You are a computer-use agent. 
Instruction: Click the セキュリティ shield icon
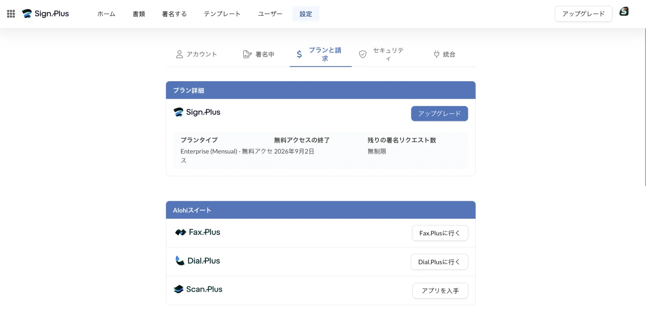pyautogui.click(x=363, y=54)
